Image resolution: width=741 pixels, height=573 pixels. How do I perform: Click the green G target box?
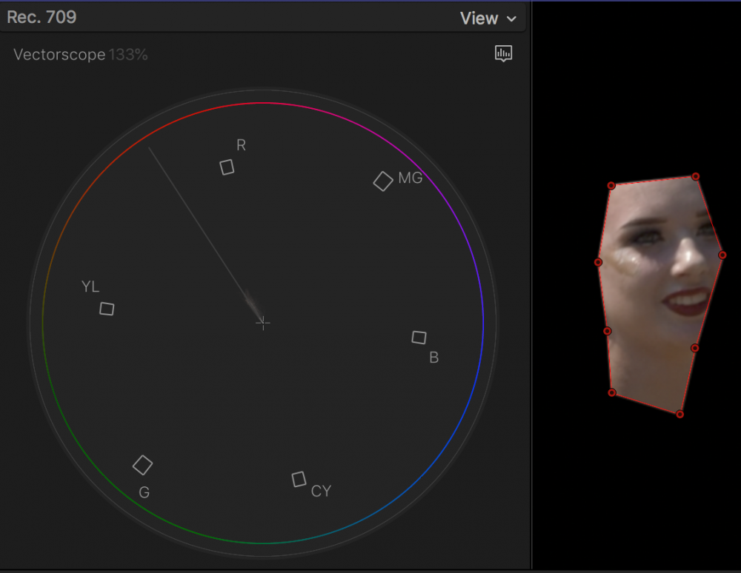142,465
